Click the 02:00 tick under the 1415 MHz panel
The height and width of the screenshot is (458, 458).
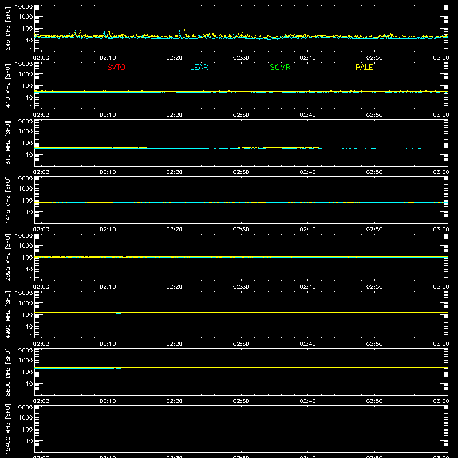click(41, 230)
